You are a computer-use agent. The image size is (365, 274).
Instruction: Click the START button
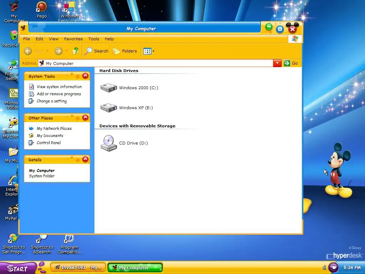coord(17,268)
